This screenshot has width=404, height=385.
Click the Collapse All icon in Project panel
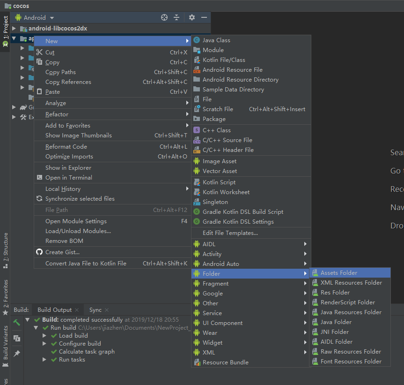point(176,17)
